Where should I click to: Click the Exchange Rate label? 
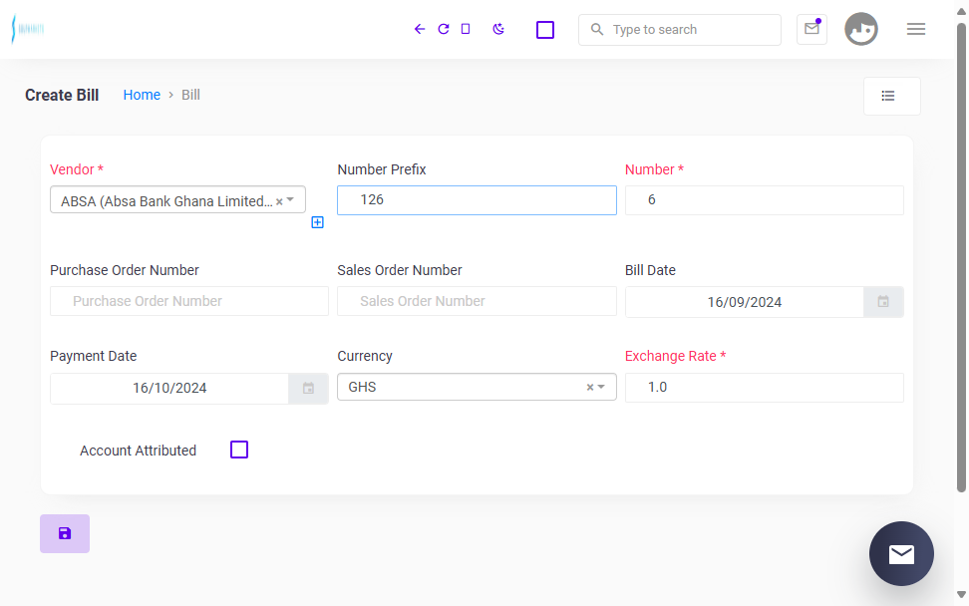(676, 357)
